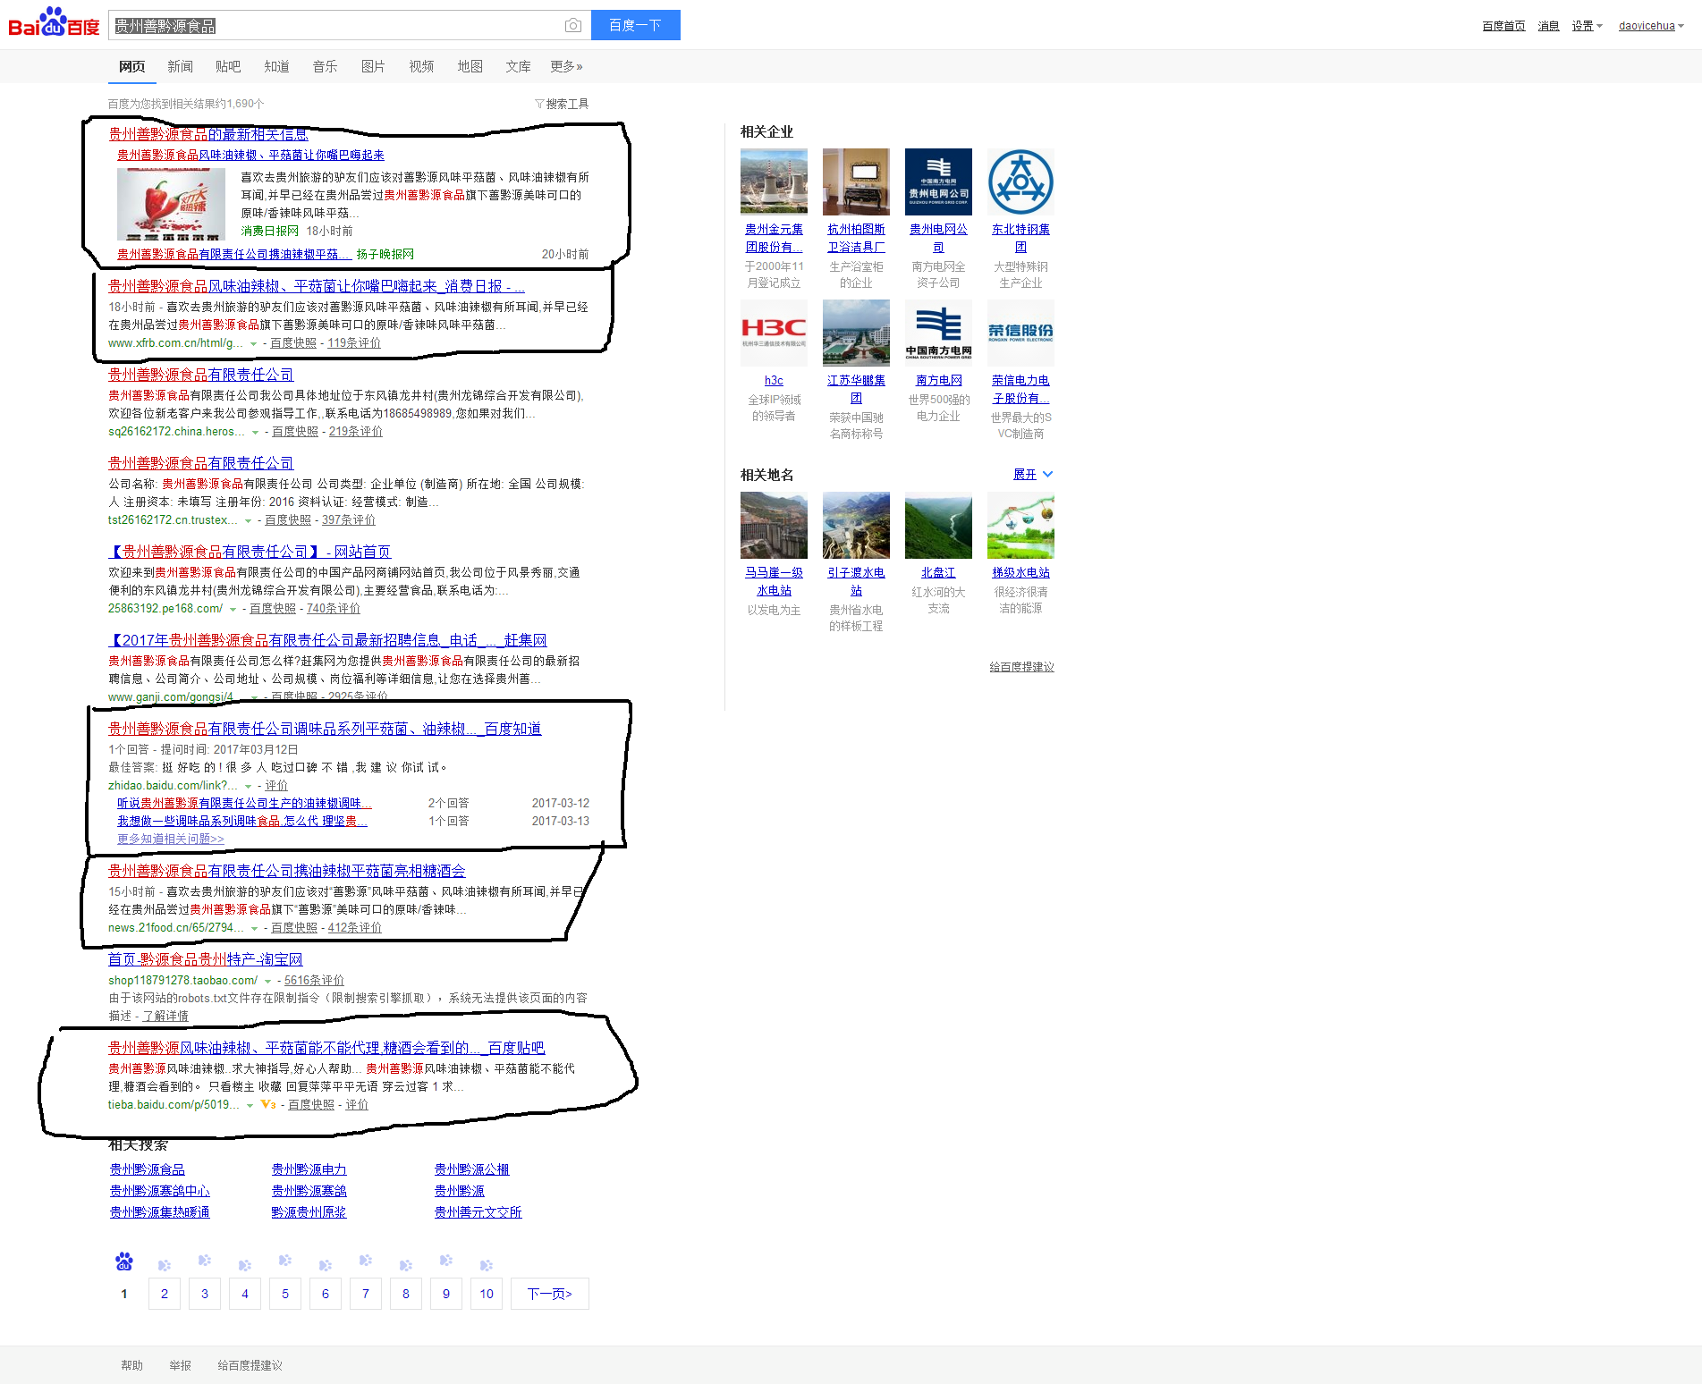The image size is (1702, 1384).
Task: Open 百度快照 for tst26162172.cn.trustex result
Action: pyautogui.click(x=288, y=520)
